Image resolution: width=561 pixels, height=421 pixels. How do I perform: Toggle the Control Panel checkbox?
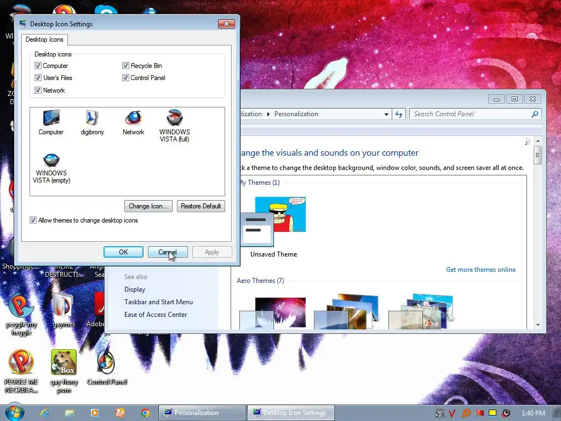coord(125,78)
